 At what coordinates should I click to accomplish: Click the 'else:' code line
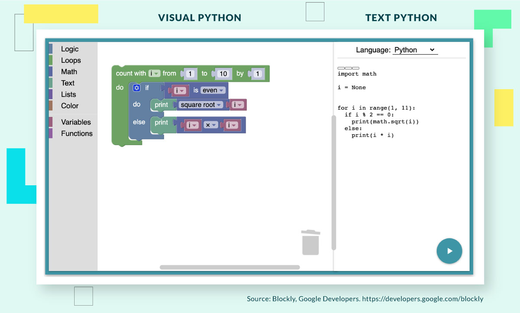tap(353, 128)
